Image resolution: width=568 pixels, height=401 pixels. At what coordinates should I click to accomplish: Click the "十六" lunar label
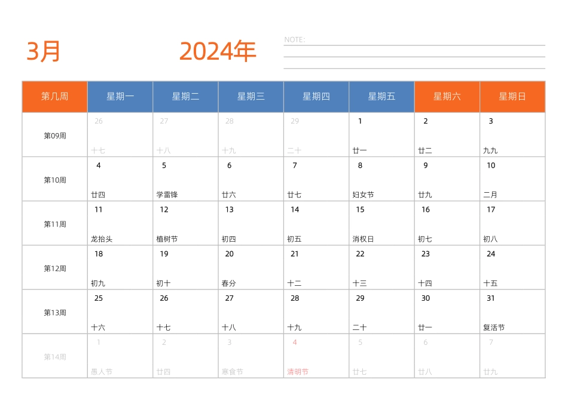click(x=98, y=328)
